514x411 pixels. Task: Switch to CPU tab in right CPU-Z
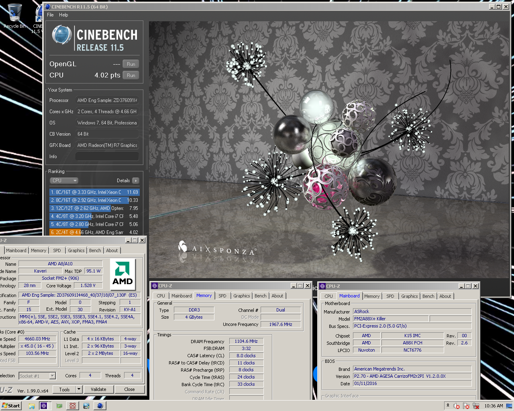[x=329, y=296]
